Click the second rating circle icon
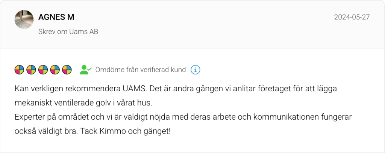385x153 pixels. coord(31,70)
